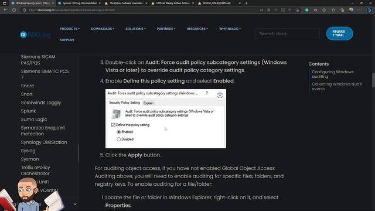Expand the Products dropdown menu
Image resolution: width=375 pixels, height=211 pixels.
(x=70, y=29)
